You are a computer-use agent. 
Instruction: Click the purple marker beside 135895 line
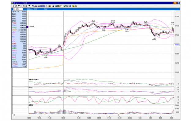(x=28, y=27)
